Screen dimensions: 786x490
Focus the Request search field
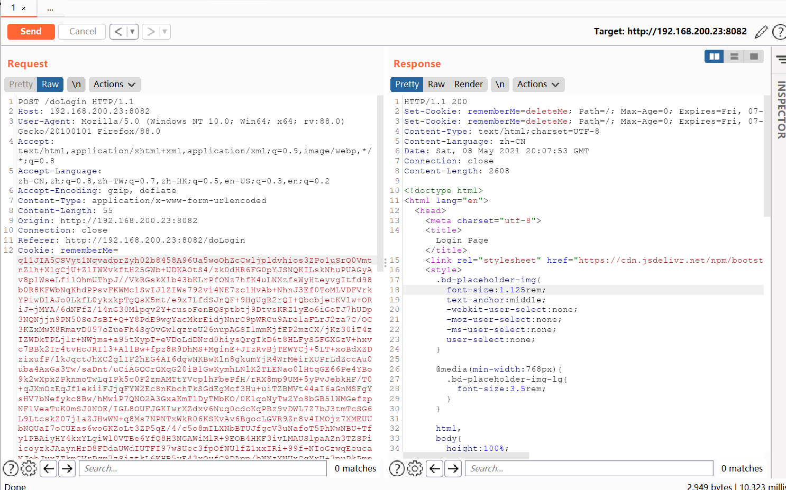click(x=203, y=468)
